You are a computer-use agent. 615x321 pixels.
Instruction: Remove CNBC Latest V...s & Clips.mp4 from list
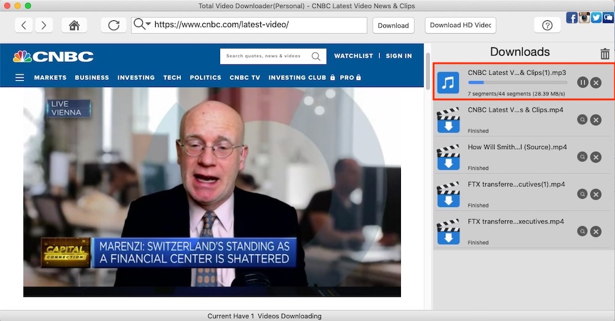click(x=596, y=120)
